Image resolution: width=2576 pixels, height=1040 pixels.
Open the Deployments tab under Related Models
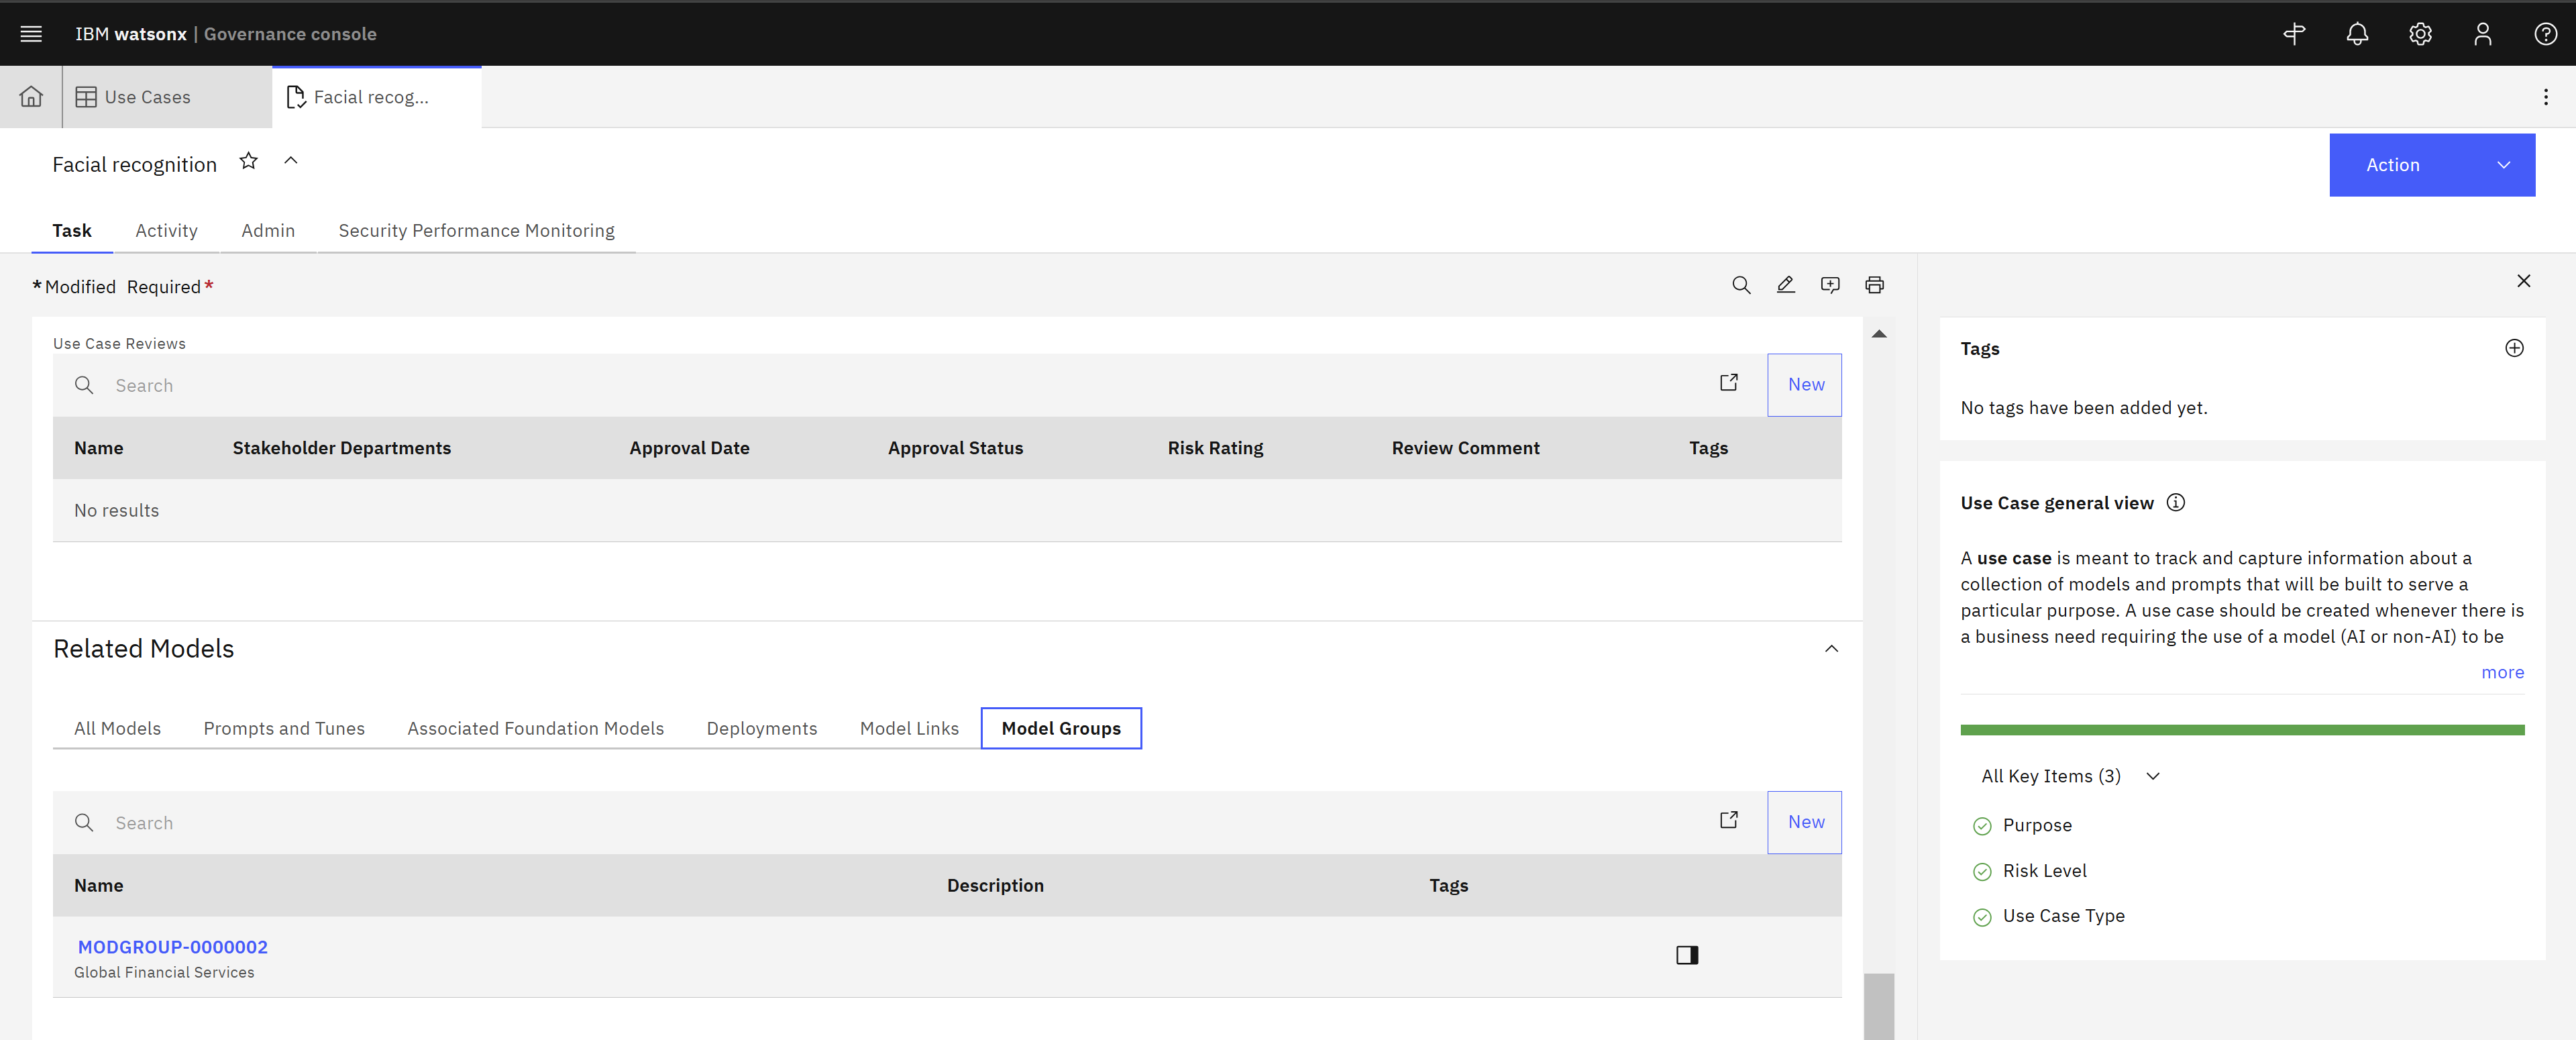pyautogui.click(x=761, y=728)
